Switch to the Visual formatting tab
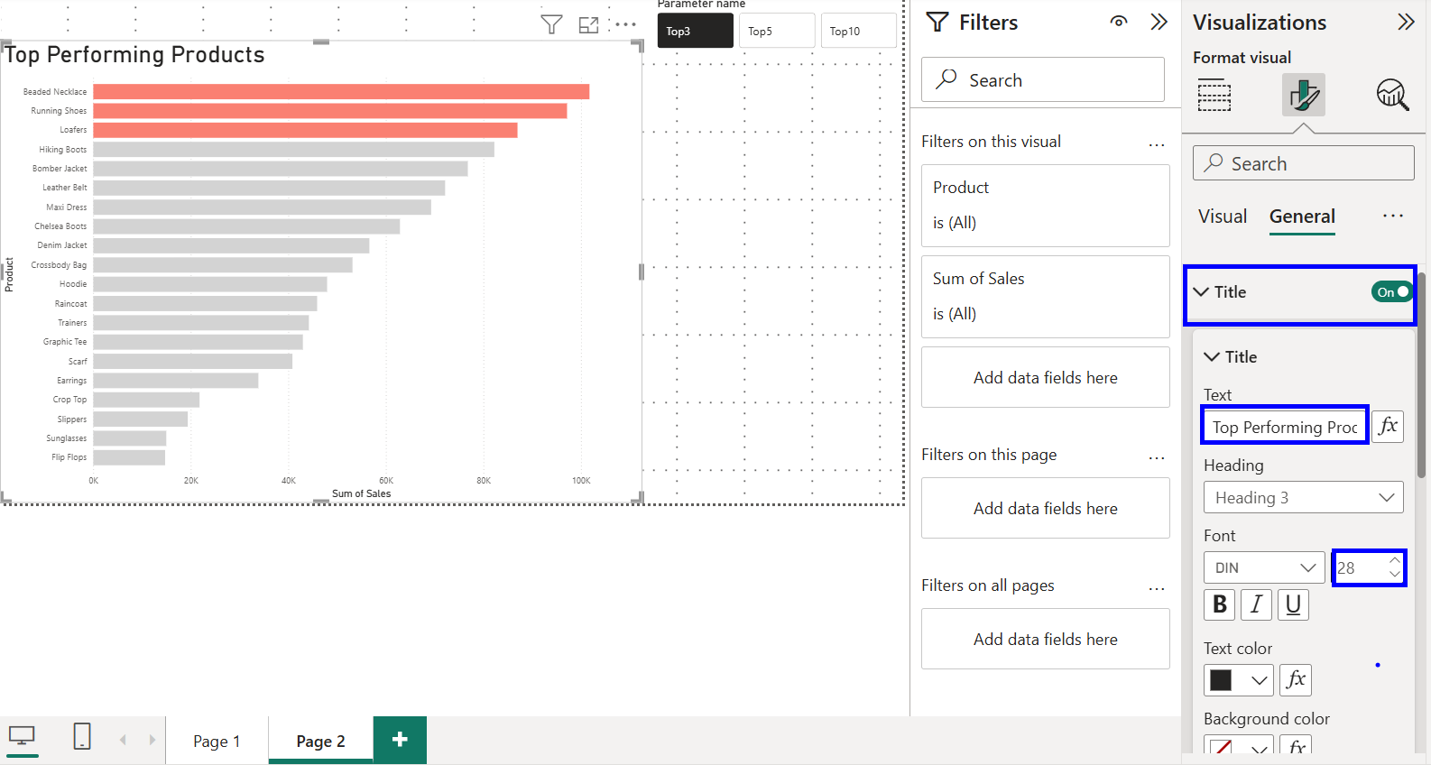Viewport: 1431px width, 765px height. pos(1223,217)
